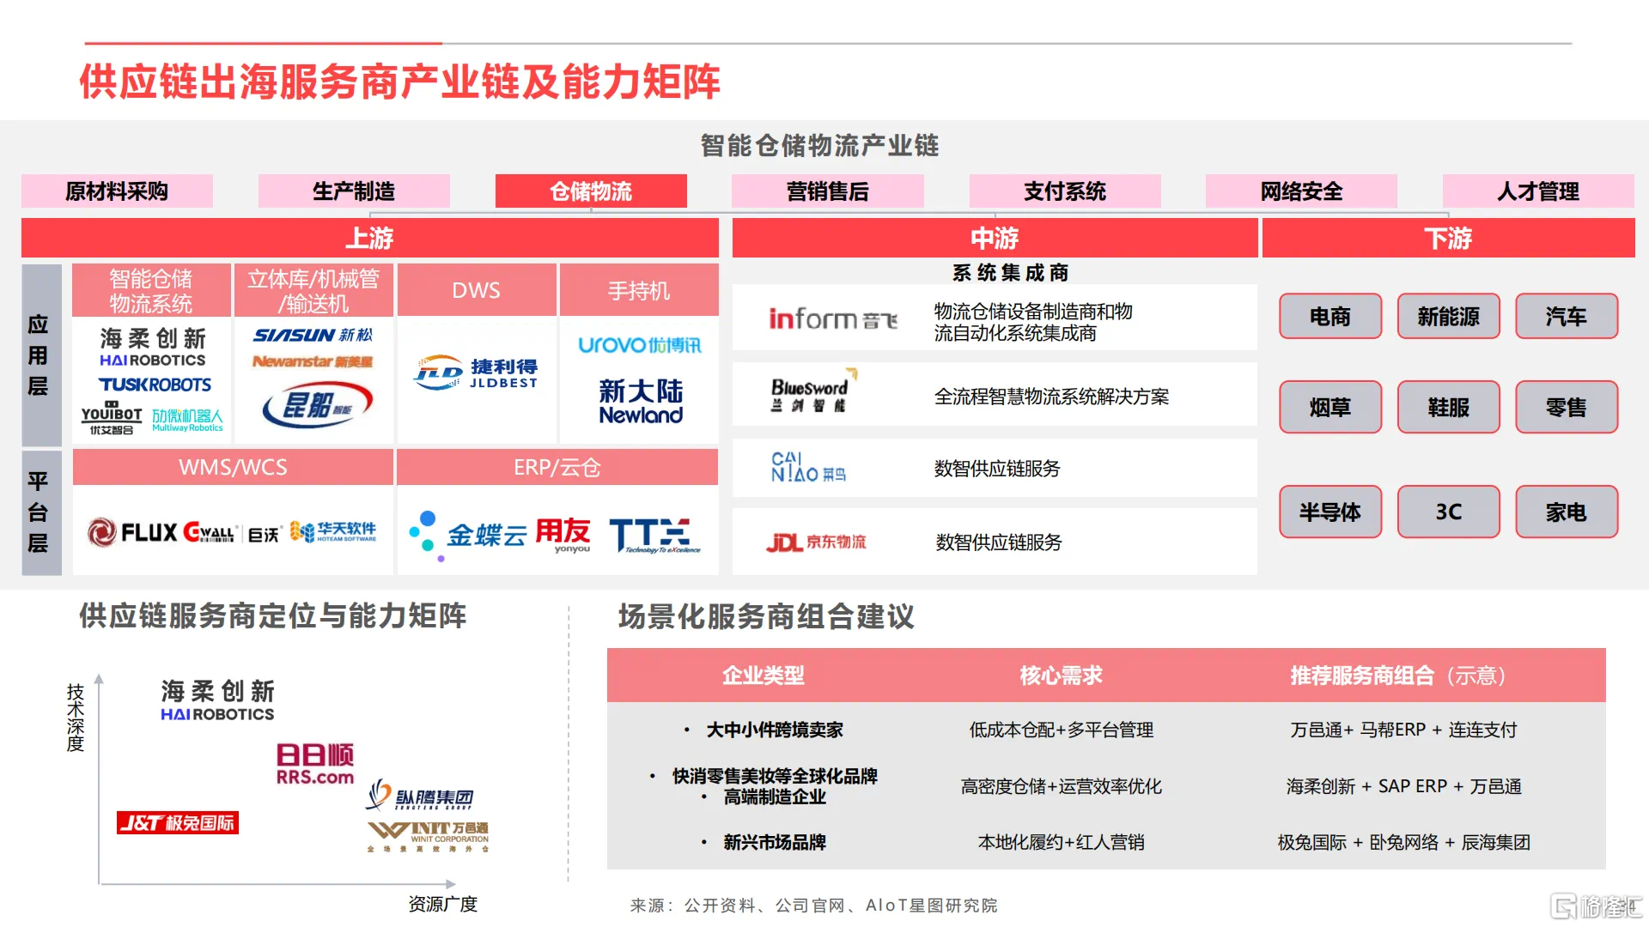Click HAI ROBOTICS logo in capability matrix
This screenshot has height=927, width=1649.
[217, 700]
